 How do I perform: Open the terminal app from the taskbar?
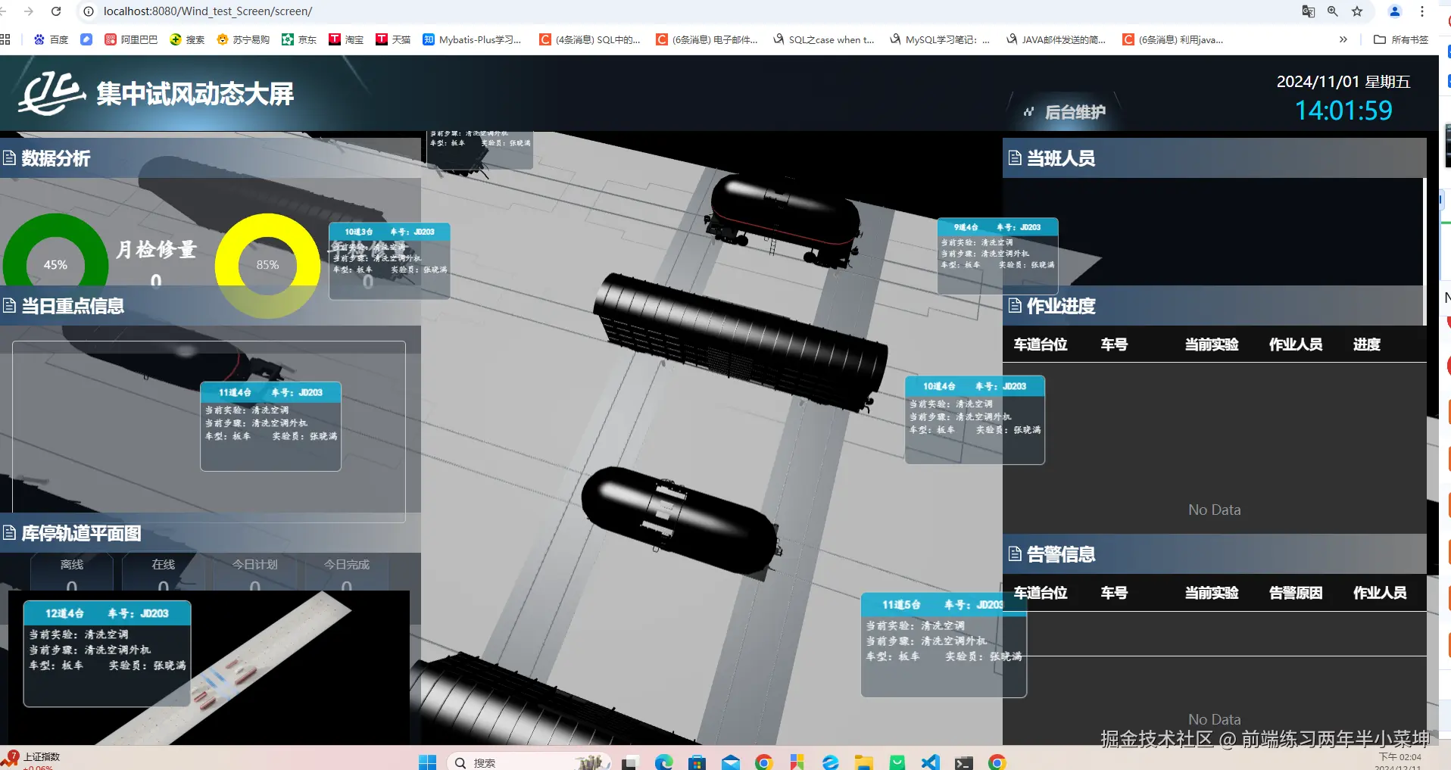[x=964, y=762]
